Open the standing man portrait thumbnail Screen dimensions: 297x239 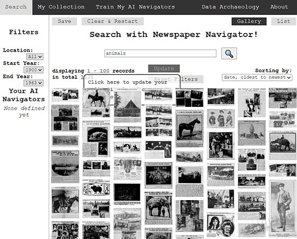(283, 208)
